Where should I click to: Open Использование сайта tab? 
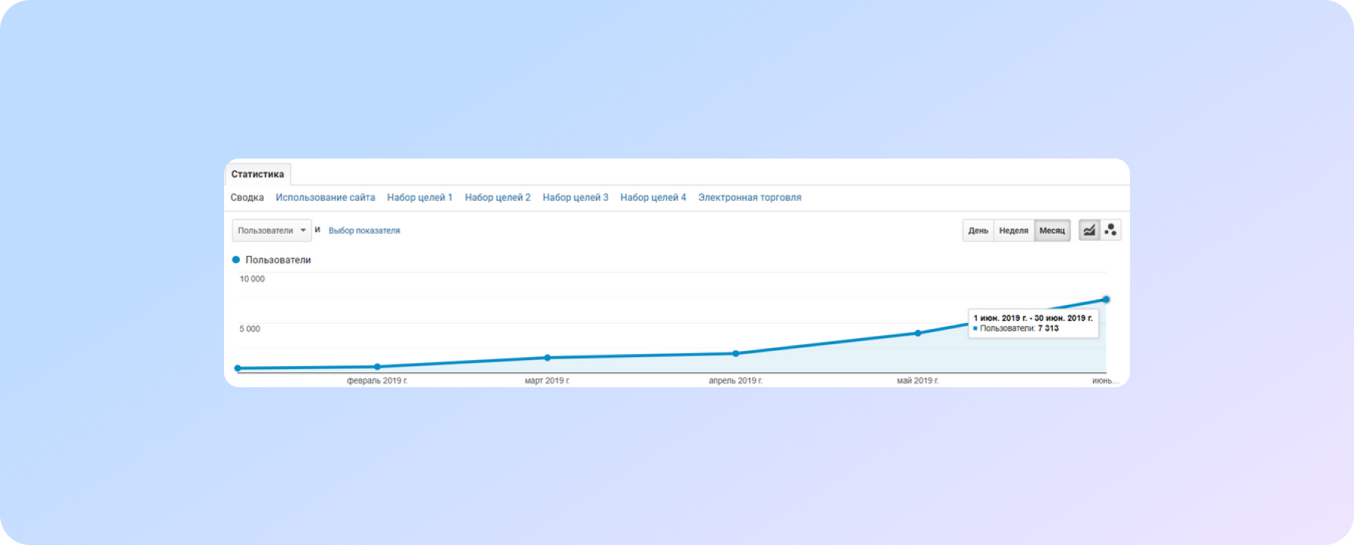coord(325,198)
